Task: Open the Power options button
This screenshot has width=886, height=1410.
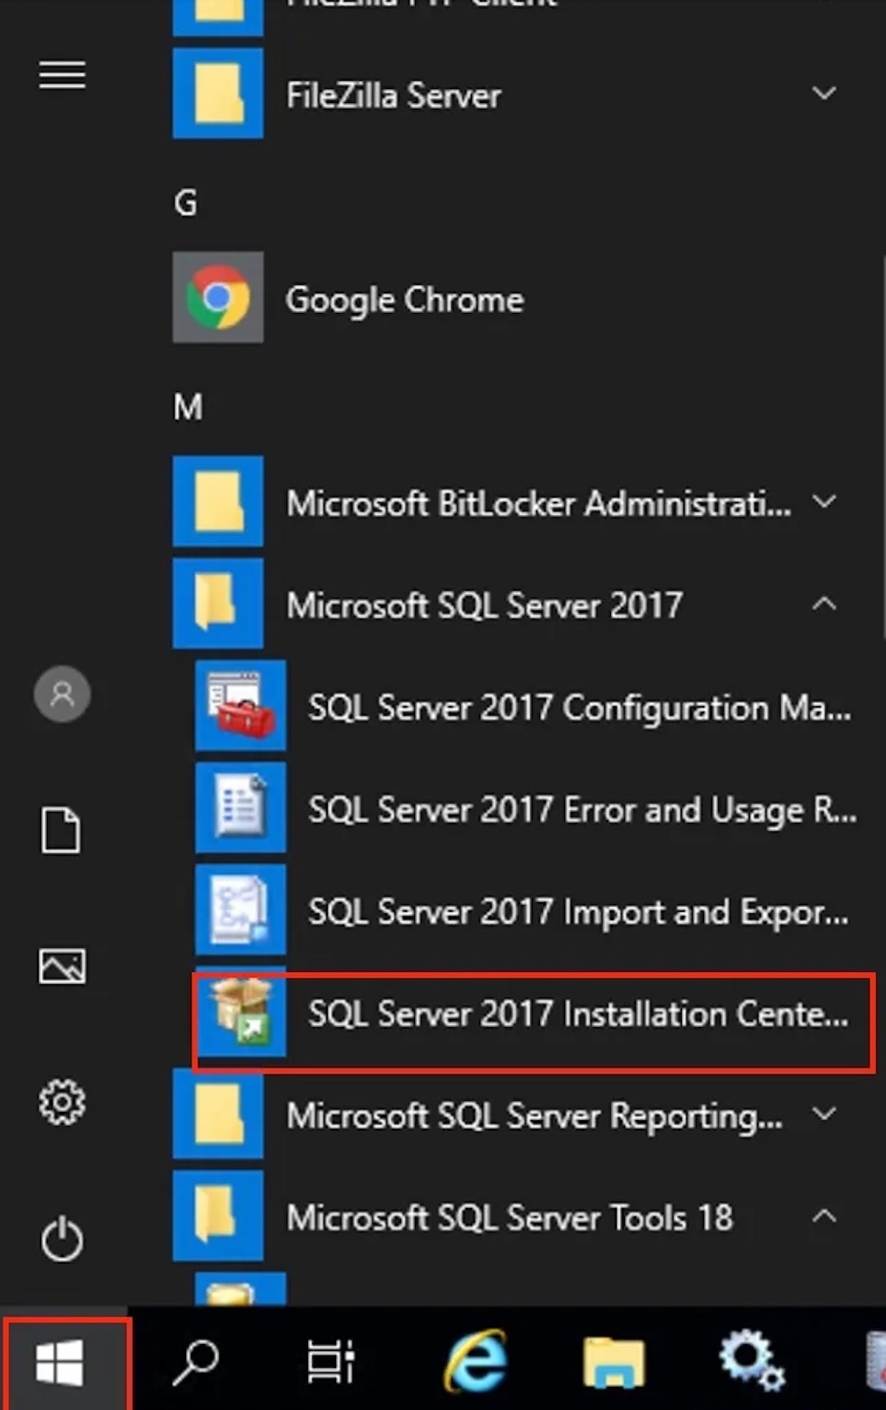Action: (62, 1239)
